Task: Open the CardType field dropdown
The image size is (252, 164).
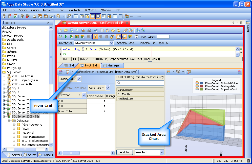Action: click(108, 88)
